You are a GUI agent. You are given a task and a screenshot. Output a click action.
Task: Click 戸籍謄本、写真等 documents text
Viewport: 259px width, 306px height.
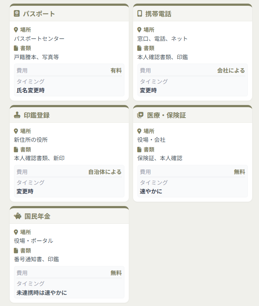point(36,57)
